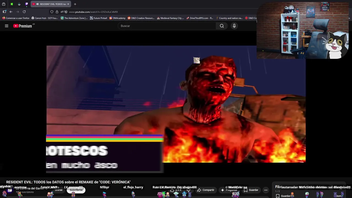Click the video player frame
Viewport: 352px width, 198px height.
(x=176, y=104)
